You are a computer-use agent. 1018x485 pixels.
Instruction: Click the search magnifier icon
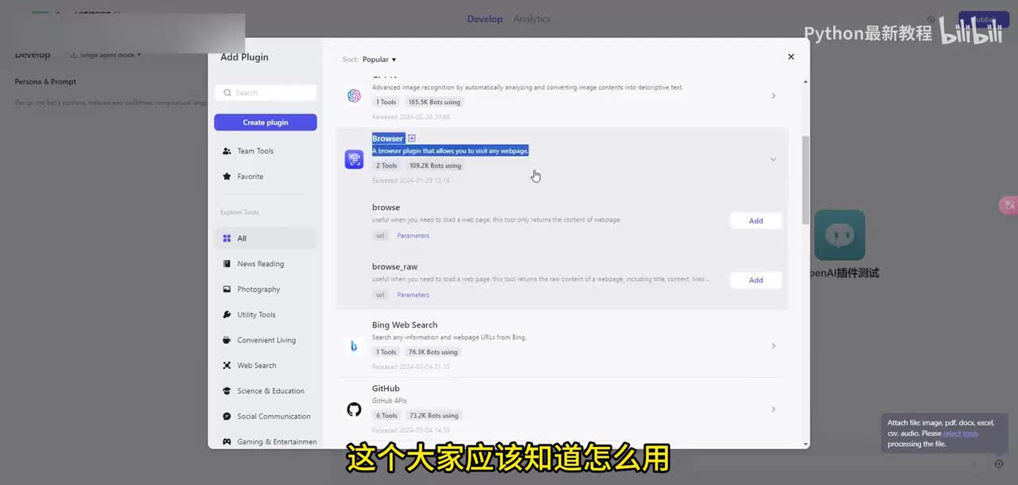(x=227, y=93)
